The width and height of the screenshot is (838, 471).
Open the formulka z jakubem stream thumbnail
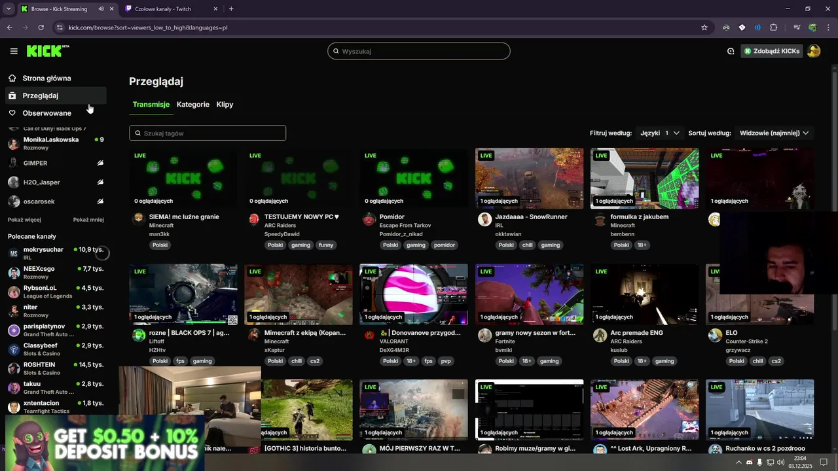pos(644,179)
